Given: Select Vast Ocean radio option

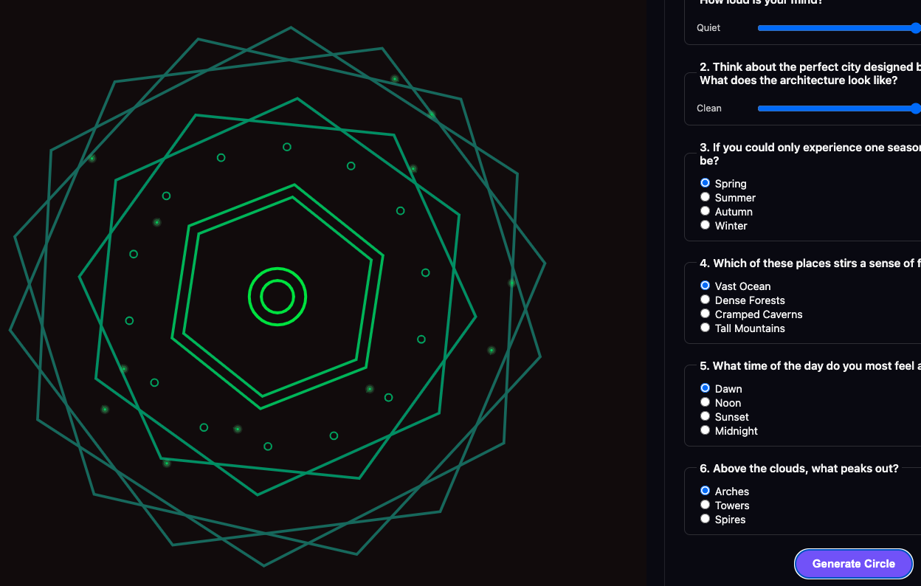Looking at the screenshot, I should coord(706,286).
